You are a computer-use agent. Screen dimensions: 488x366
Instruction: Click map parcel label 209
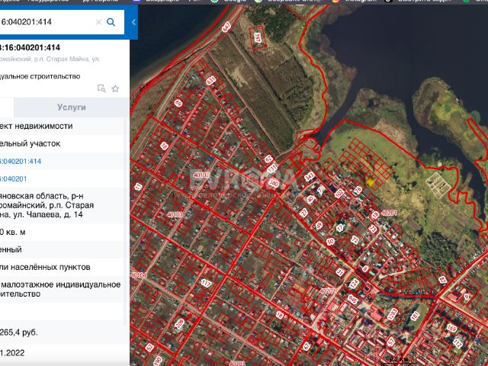coord(179,323)
